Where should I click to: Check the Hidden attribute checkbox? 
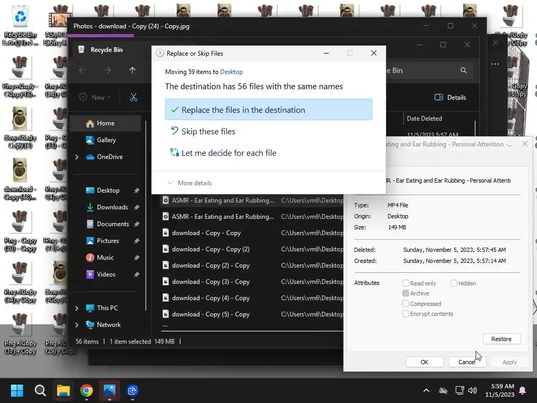coord(454,283)
